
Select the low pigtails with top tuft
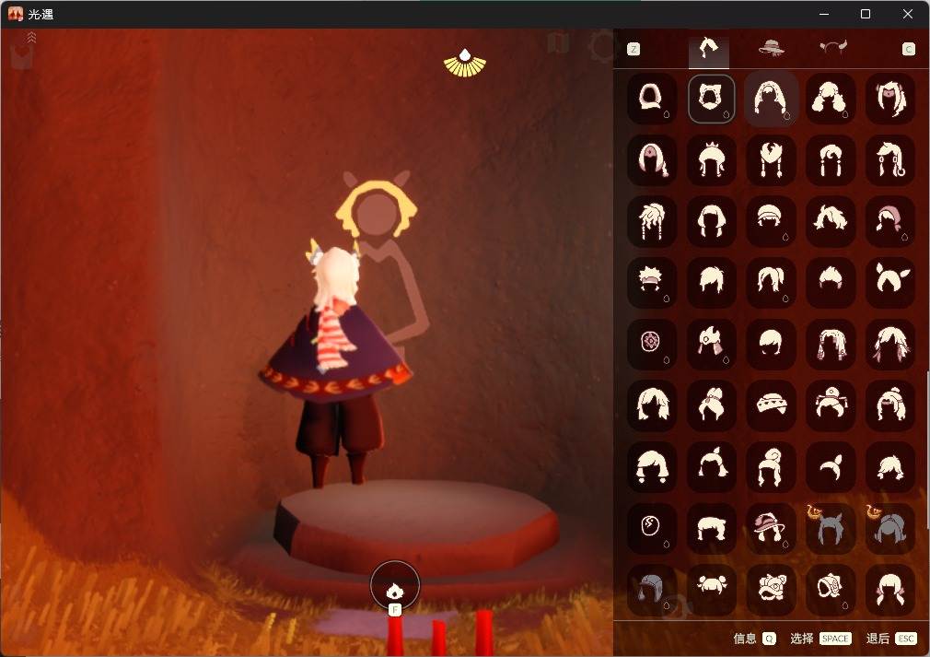712,466
